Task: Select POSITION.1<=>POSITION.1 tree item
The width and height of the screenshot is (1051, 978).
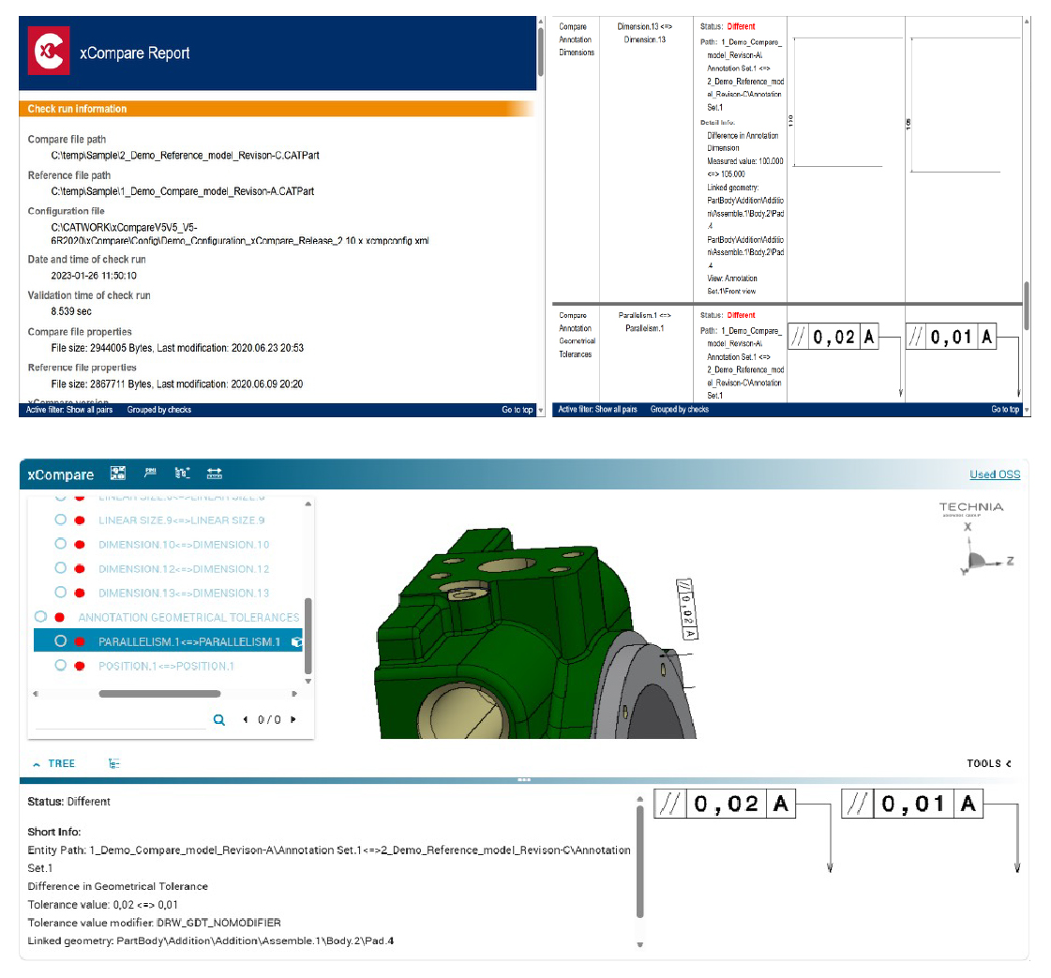Action: coord(166,666)
